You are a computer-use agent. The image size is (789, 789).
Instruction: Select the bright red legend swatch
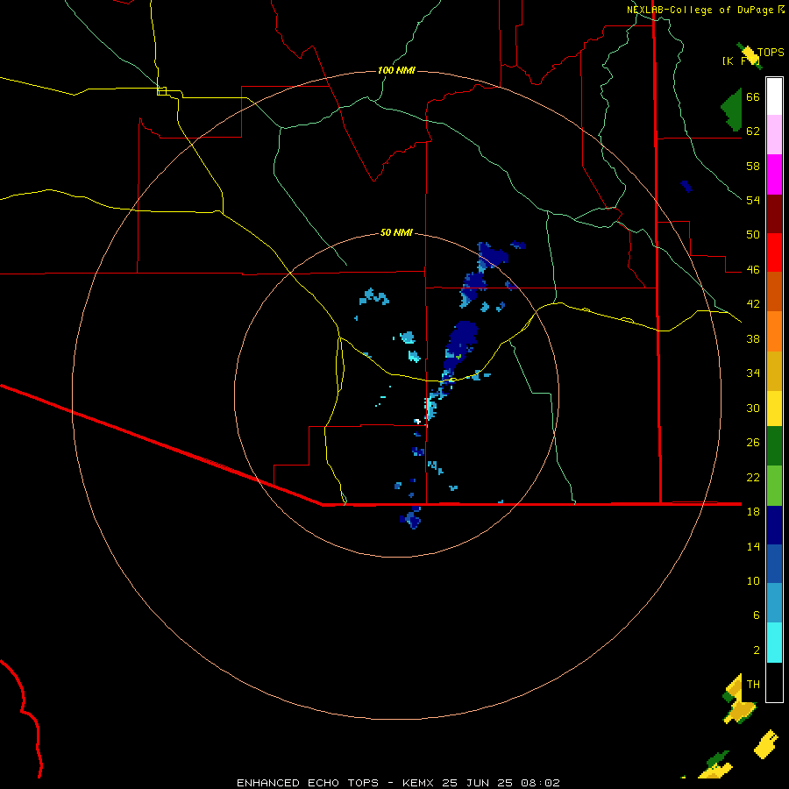pyautogui.click(x=774, y=252)
